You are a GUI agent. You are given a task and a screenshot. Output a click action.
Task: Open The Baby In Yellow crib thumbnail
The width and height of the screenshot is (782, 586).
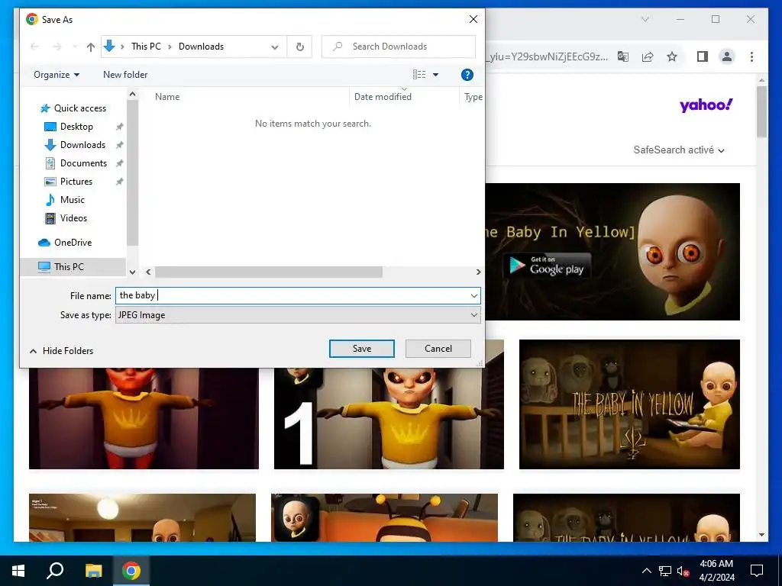629,404
